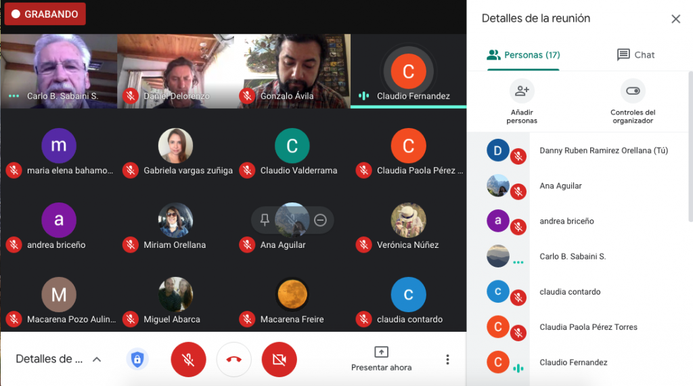Viewport: 693px width, 386px height.
Task: Expand Detalles de... chevron in bottom bar
Action: coord(97,360)
